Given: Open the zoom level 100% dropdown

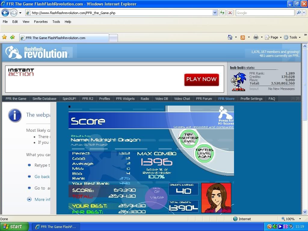Looking at the screenshot, I should coord(300,219).
